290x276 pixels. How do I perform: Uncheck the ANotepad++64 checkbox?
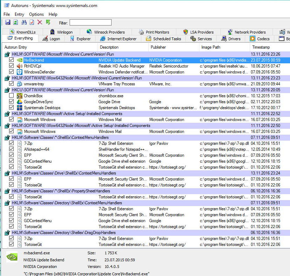tap(12, 149)
